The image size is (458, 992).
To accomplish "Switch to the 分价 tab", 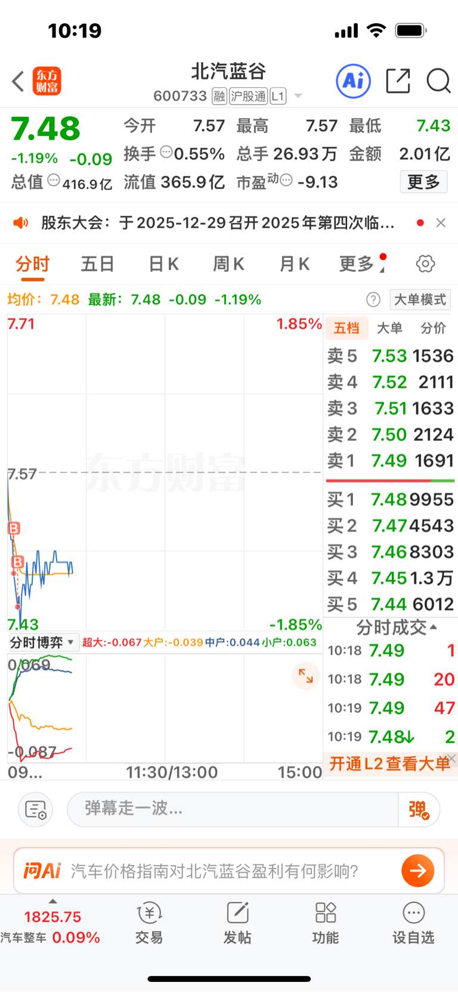I will click(x=434, y=328).
